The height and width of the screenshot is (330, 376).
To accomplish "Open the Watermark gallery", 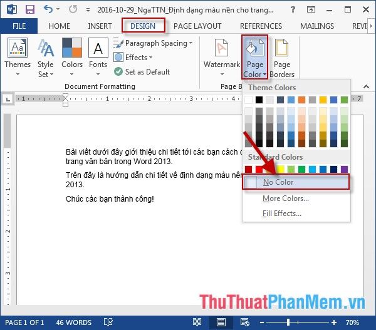I will coord(222,57).
